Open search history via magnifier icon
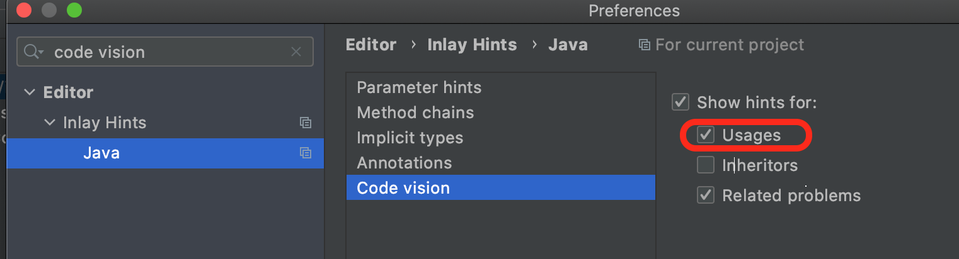The image size is (959, 259). click(x=34, y=52)
